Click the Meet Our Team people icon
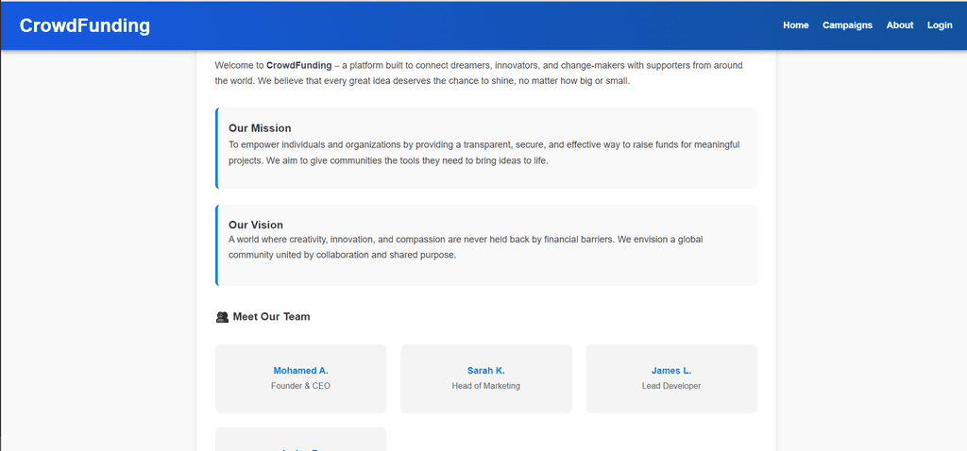 (x=223, y=317)
